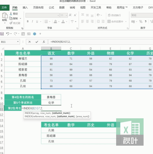Image resolution: width=153 pixels, height=154 pixels.
Task: Expand the fill color dropdown arrow
Action: pyautogui.click(x=59, y=21)
